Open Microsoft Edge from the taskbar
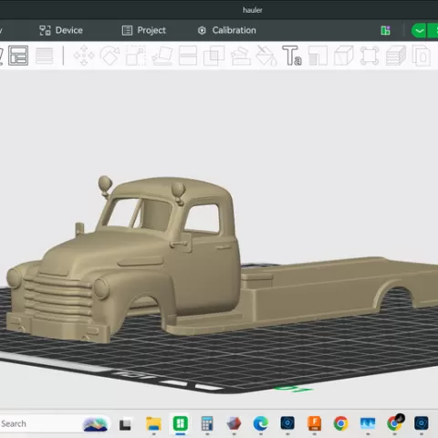This screenshot has width=438, height=438. [x=261, y=423]
